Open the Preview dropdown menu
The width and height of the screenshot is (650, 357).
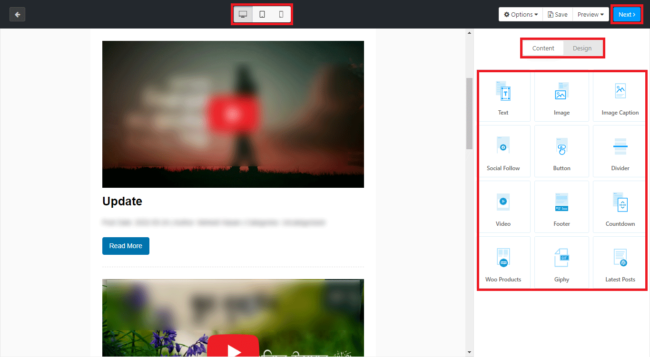591,14
